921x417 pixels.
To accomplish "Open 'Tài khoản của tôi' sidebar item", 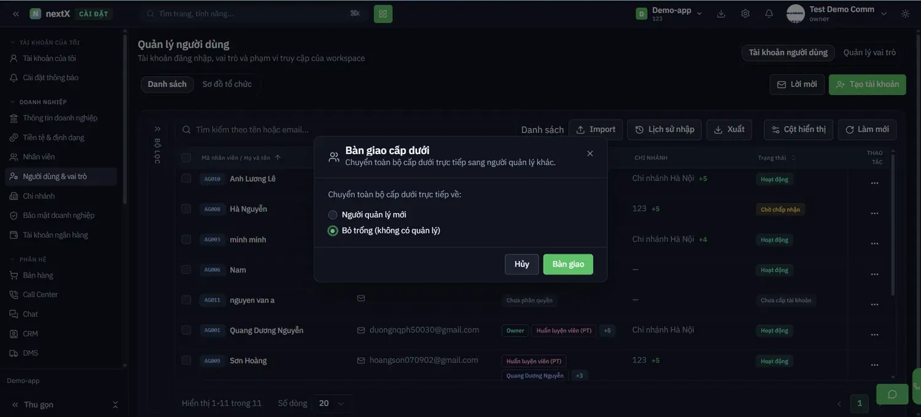I will [x=60, y=58].
